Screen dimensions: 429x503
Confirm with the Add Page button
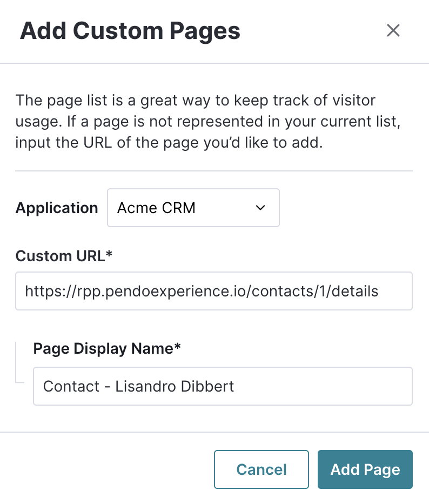[365, 469]
